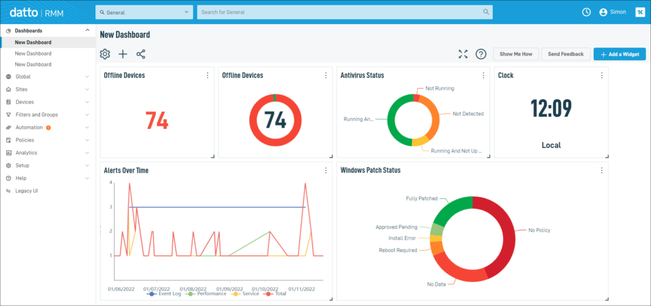This screenshot has height=306, width=651.
Task: Click the Install Error chart label
Action: click(x=402, y=239)
